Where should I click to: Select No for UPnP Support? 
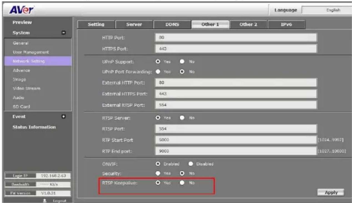pyautogui.click(x=182, y=62)
